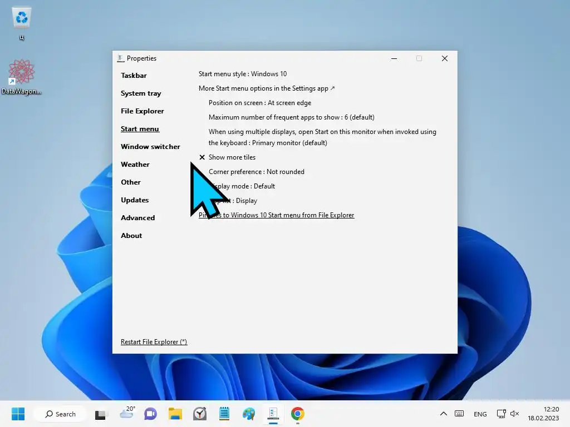Viewport: 570px width, 427px height.
Task: Open the Other section
Action: (x=130, y=182)
